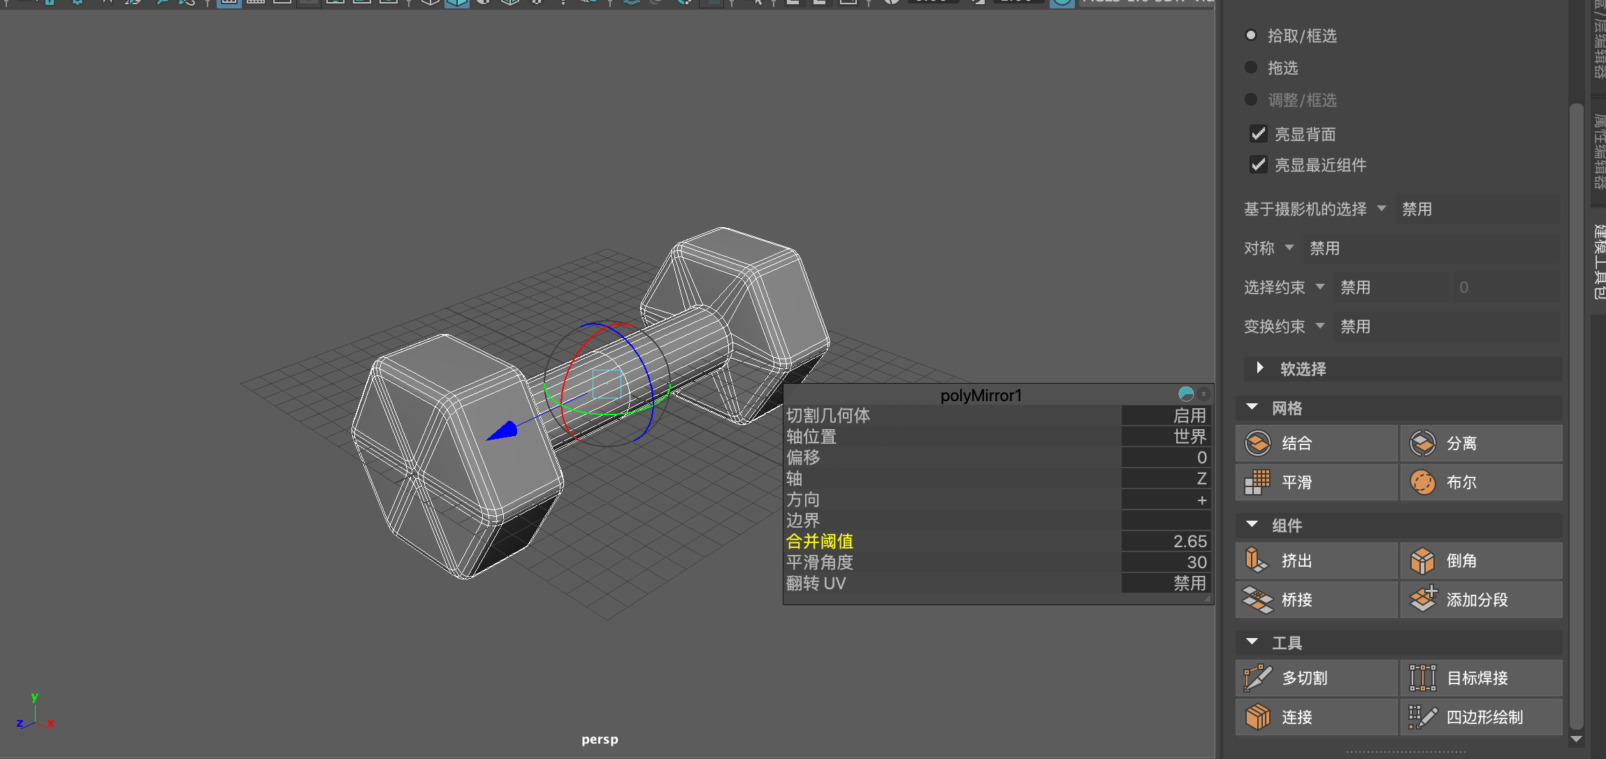This screenshot has width=1606, height=759.
Task: Open Camera-based Selection (基于摄影机的选择) dropdown
Action: pos(1382,209)
